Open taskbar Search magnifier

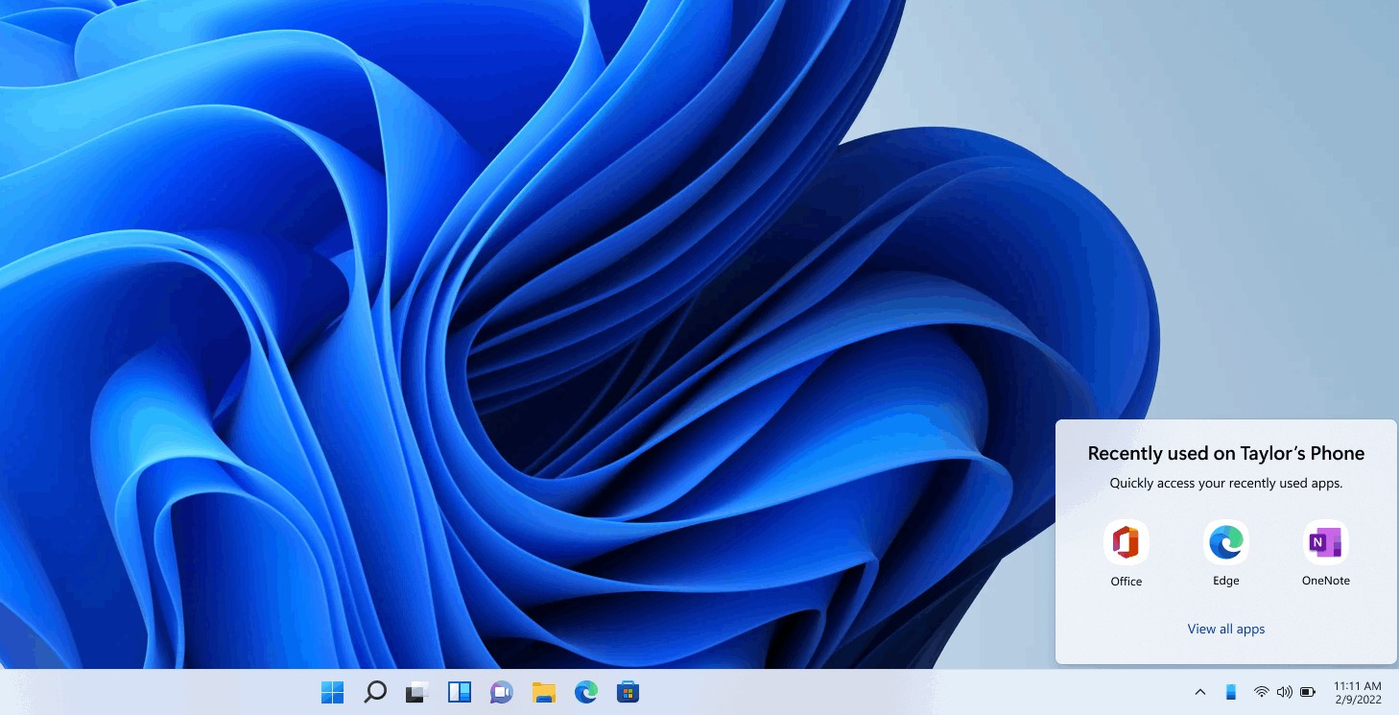coord(375,692)
